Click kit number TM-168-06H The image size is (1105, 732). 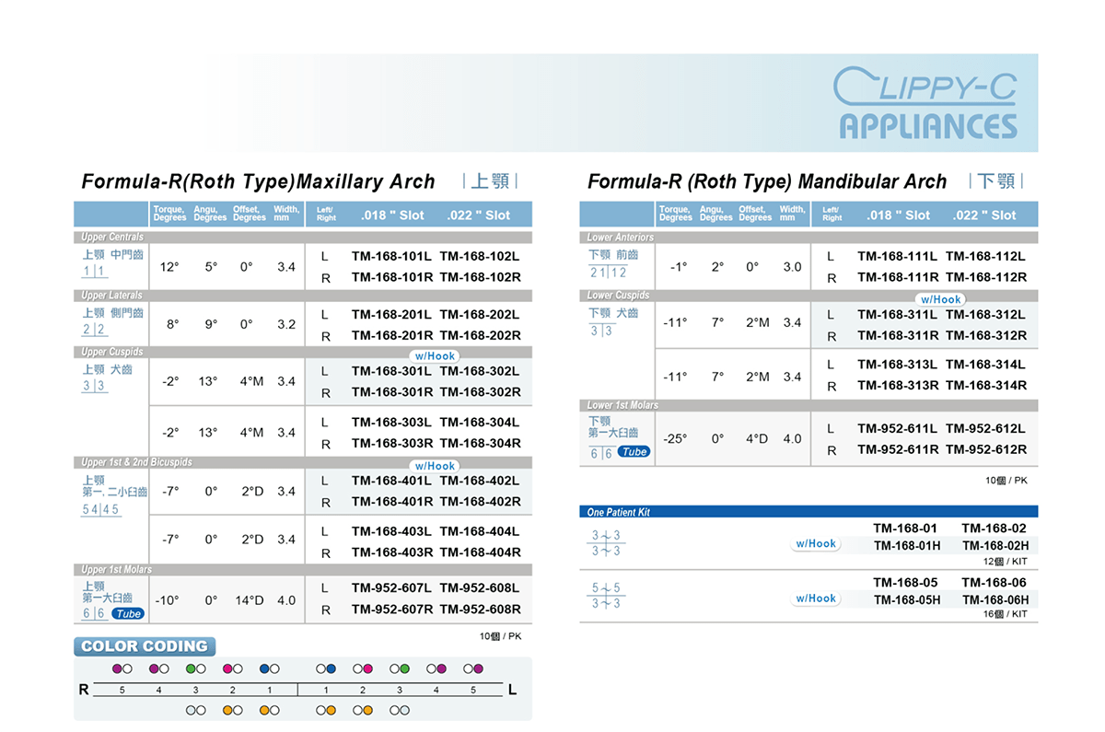click(995, 600)
